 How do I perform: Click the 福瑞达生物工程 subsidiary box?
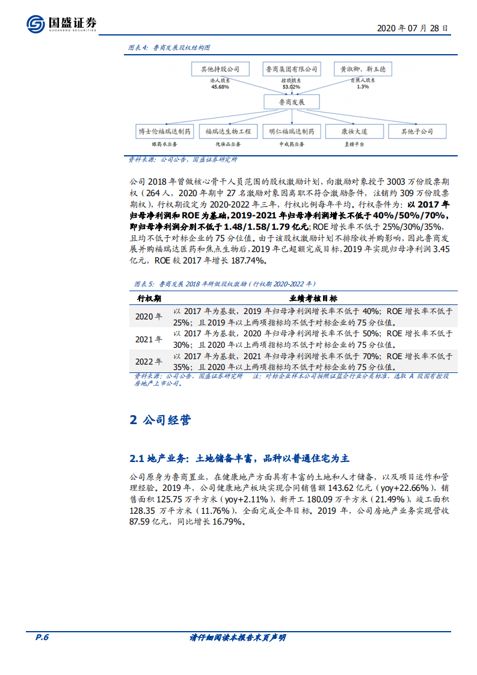228,131
